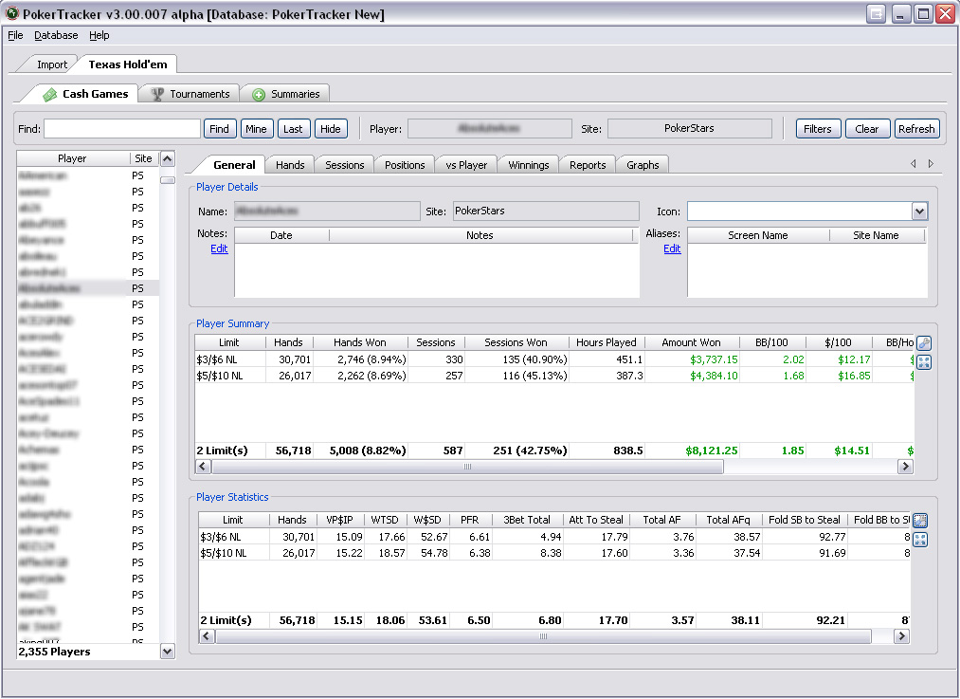
Task: Select the $3/$6 NL row in Player Statistics
Action: click(554, 537)
